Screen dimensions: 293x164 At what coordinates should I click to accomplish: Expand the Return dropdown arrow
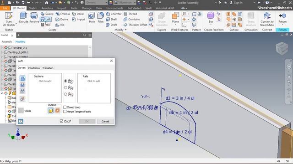(282, 24)
